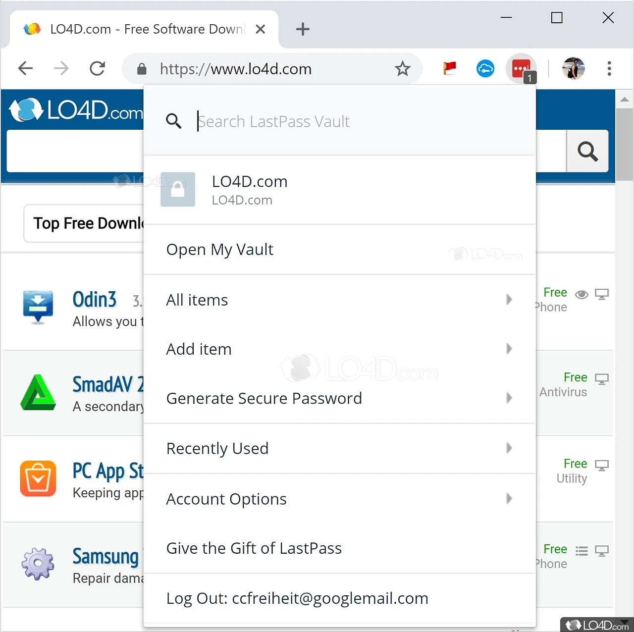Click the padlock in the address bar

pos(142,69)
